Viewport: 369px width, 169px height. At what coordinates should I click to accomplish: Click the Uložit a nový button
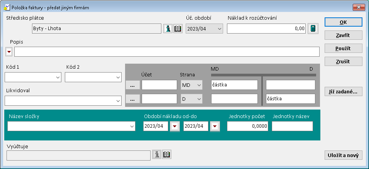tap(343, 155)
